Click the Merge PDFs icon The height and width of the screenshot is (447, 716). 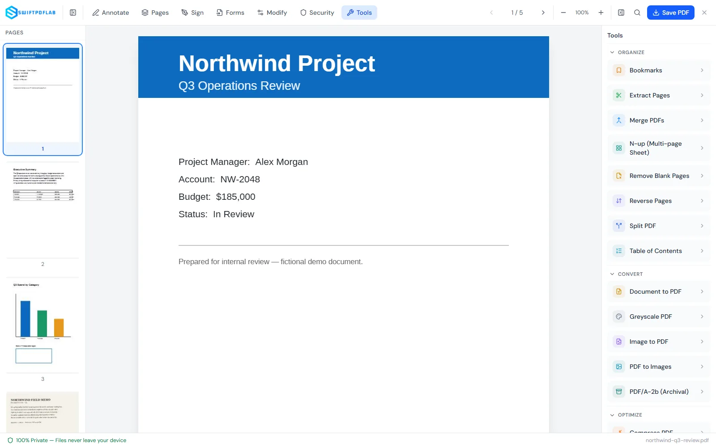(619, 120)
